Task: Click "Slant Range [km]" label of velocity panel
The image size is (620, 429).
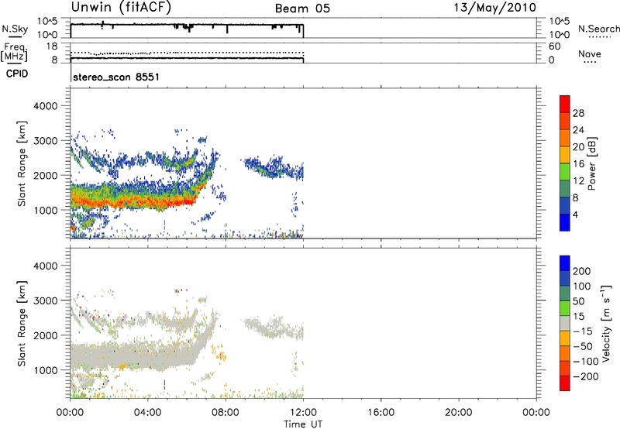Action: [x=22, y=324]
